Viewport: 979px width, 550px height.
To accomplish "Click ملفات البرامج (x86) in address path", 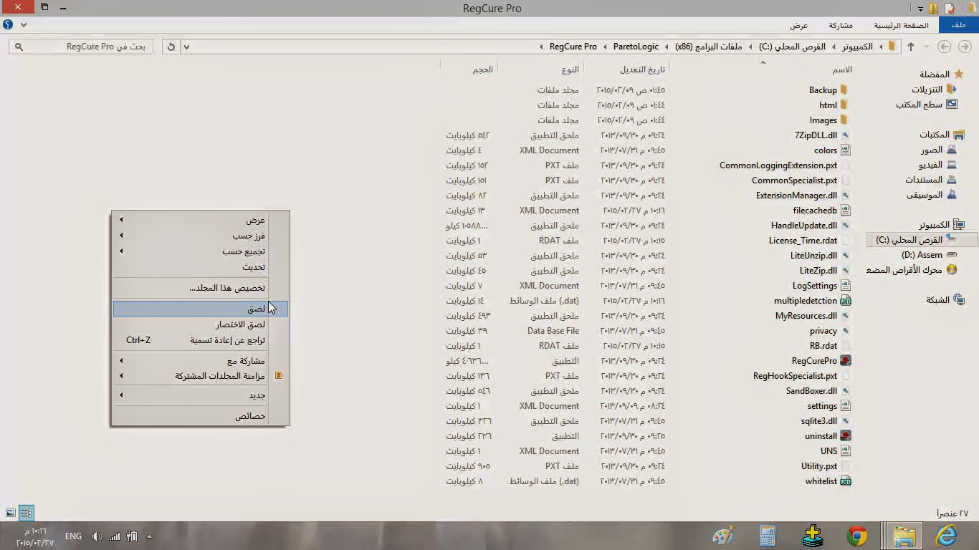I will 709,47.
